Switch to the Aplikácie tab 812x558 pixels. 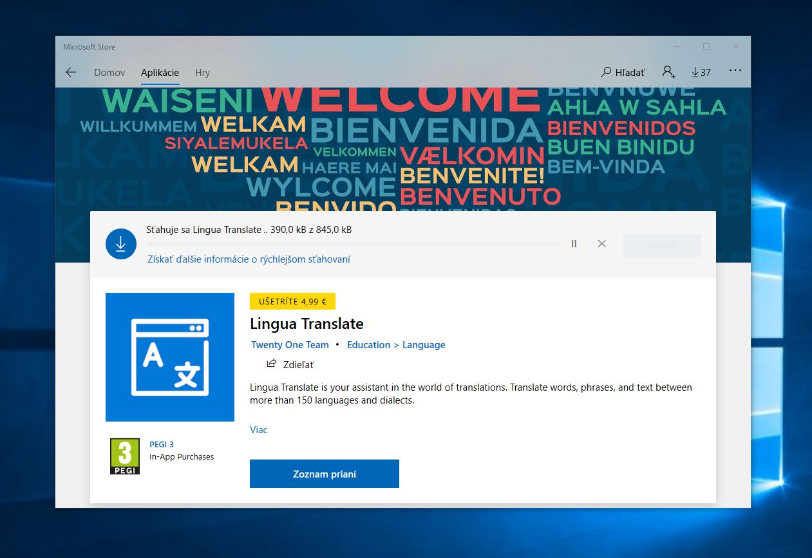(160, 73)
